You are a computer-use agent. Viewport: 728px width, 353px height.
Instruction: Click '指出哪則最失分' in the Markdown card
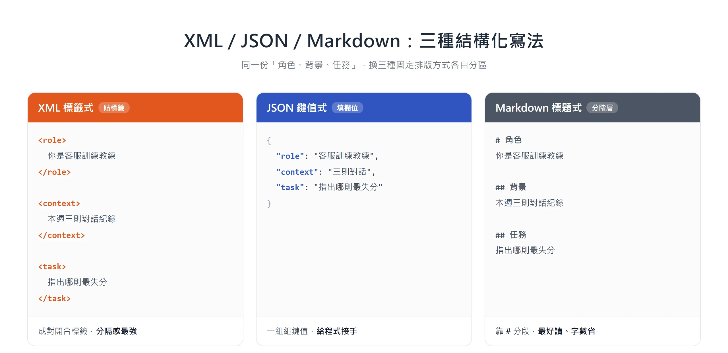[525, 250]
